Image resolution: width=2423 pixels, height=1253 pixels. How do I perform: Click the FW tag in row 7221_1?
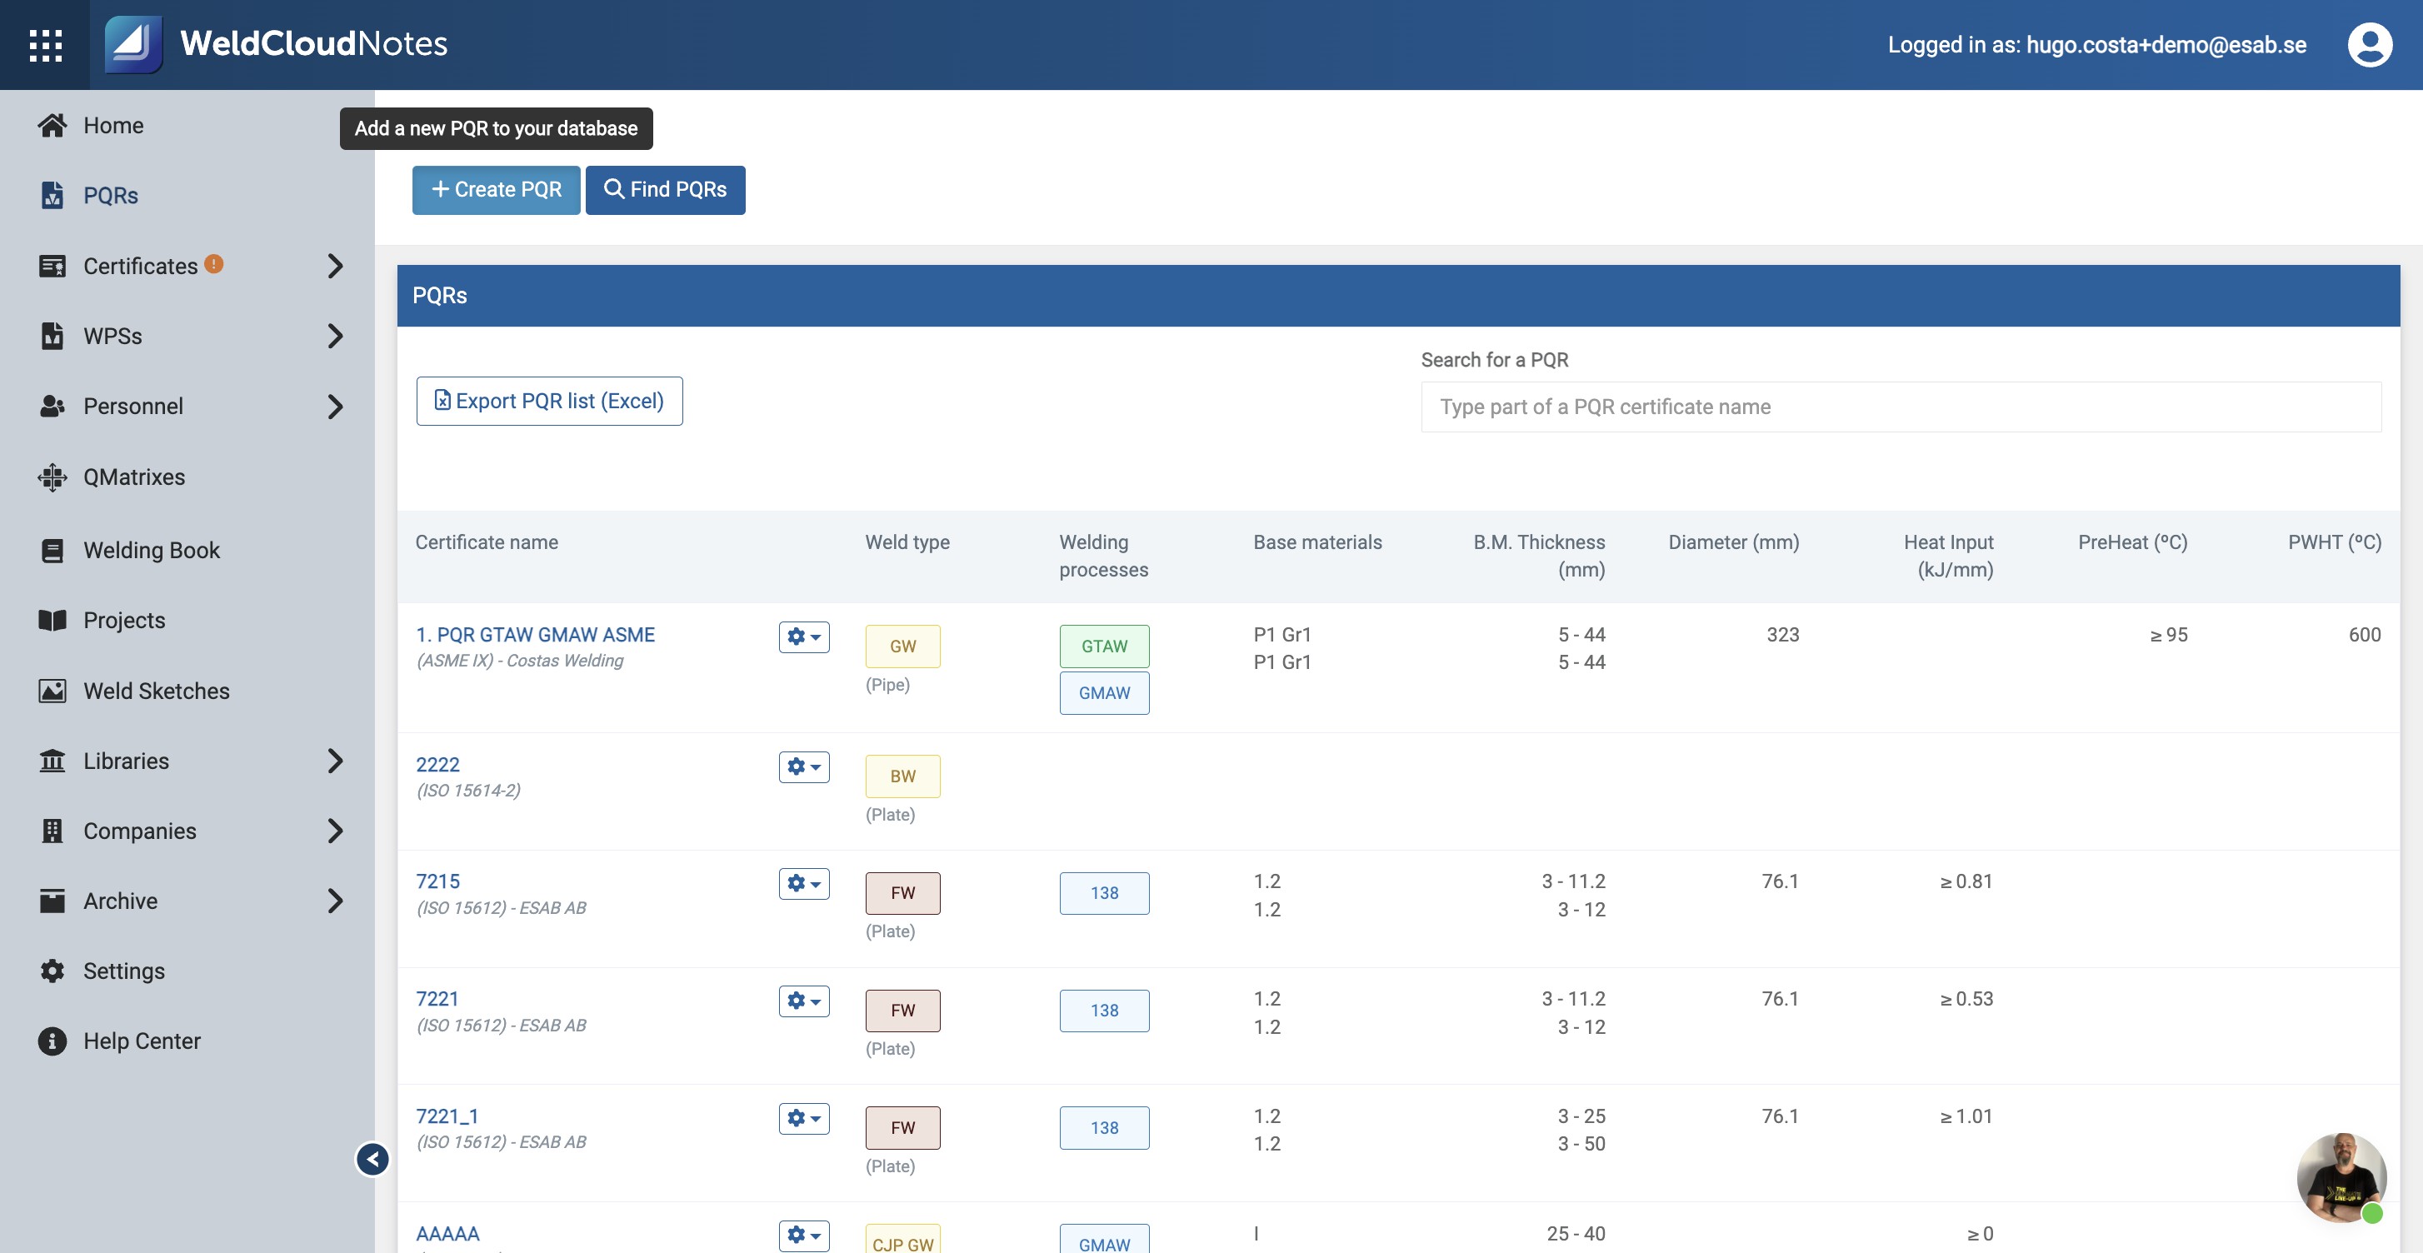pyautogui.click(x=902, y=1128)
